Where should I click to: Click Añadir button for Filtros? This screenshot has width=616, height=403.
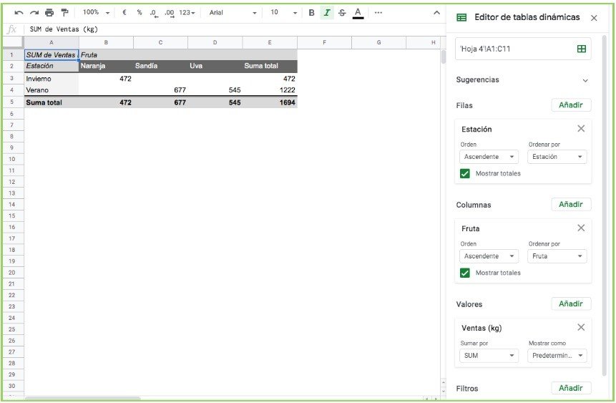571,388
